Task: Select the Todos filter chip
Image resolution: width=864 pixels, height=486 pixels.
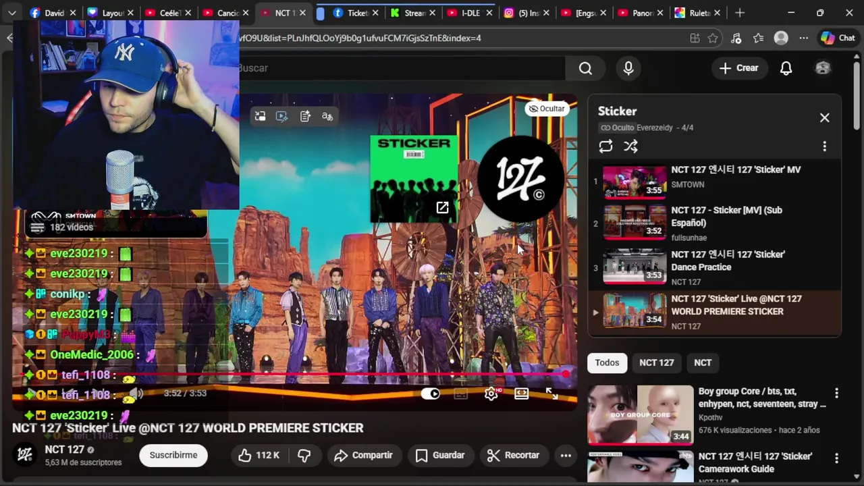Action: pyautogui.click(x=607, y=362)
